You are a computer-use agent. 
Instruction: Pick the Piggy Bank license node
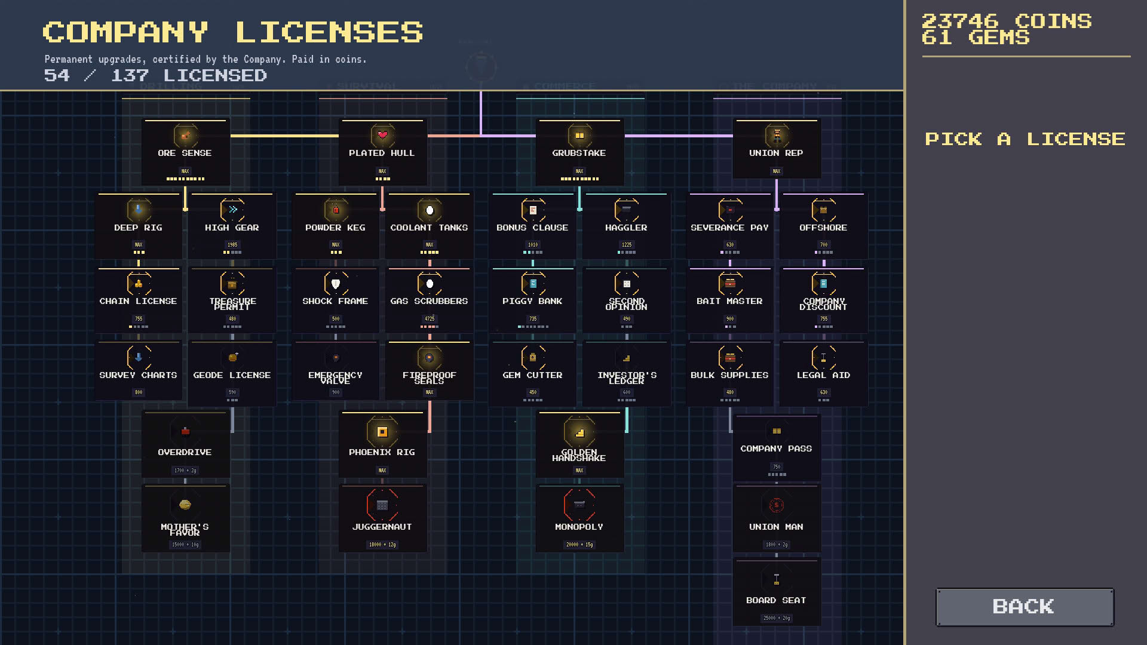(532, 300)
